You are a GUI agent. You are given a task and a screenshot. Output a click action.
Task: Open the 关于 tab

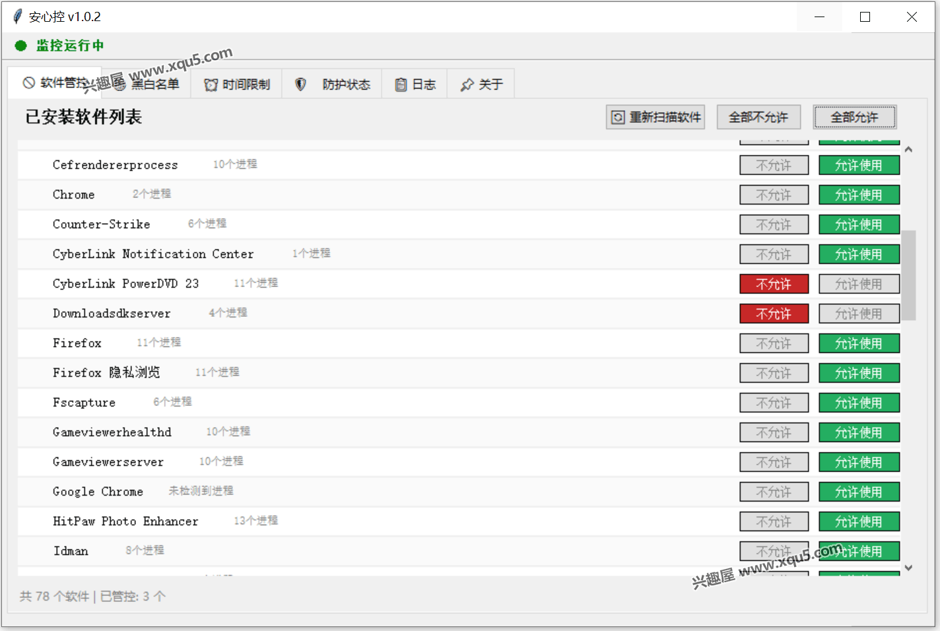tap(481, 84)
